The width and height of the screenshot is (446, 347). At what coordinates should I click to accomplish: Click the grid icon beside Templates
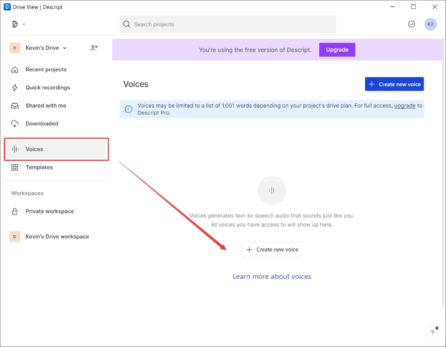click(15, 167)
